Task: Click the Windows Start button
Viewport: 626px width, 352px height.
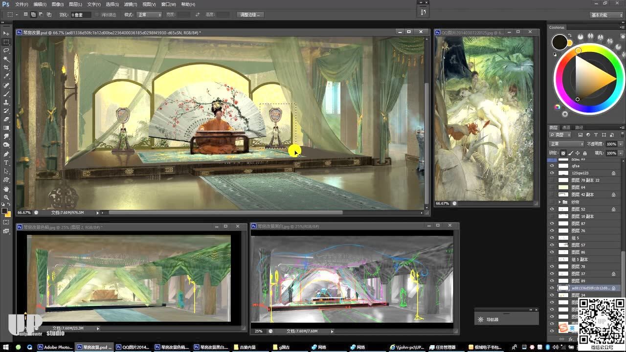Action: pos(6,347)
